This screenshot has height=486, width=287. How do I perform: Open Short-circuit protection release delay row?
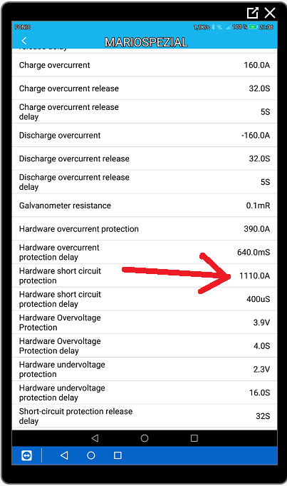pos(145,416)
